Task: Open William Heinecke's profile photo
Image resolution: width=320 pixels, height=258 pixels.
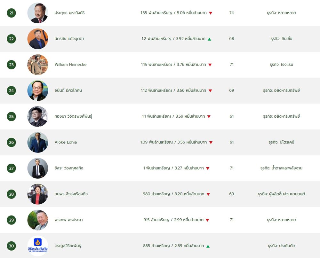Action: pyautogui.click(x=38, y=65)
